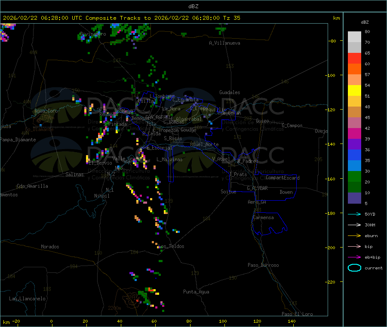Click the A_Villanueva label on map
387x327 pixels.
[224, 43]
